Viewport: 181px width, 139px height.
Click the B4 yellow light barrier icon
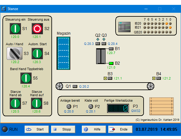point(154,78)
